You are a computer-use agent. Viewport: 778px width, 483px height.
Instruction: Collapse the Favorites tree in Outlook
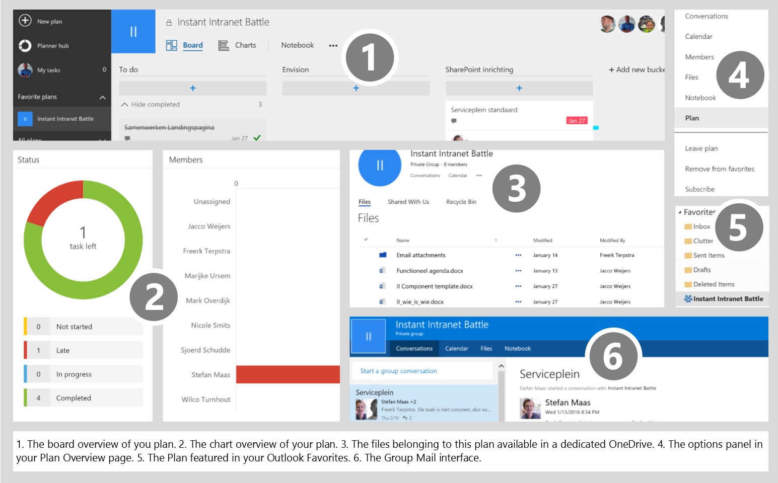coord(680,212)
